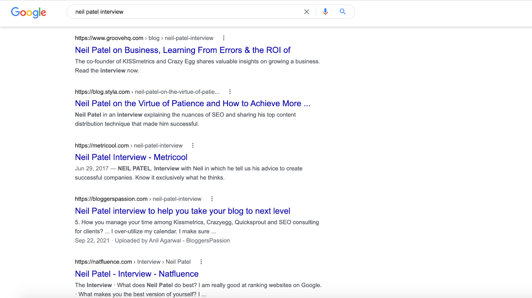Open the three-dot menu for the natfluence.com result
This screenshot has height=298, width=532.
201,262
